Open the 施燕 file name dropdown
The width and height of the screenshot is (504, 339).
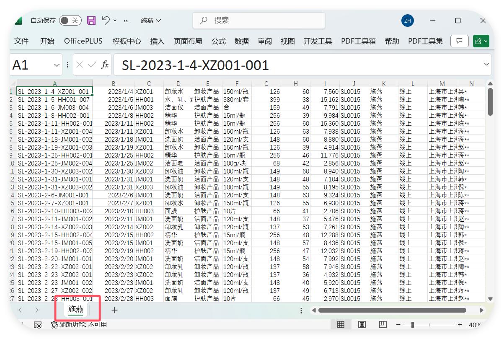coord(151,20)
